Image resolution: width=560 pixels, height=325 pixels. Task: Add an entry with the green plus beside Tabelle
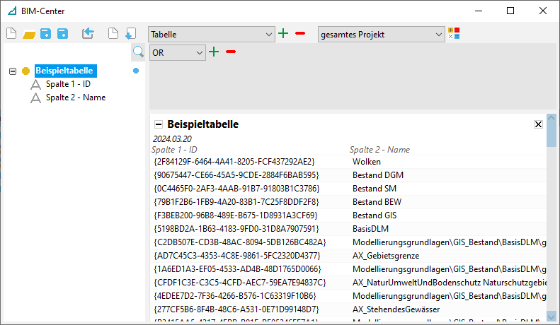pos(283,33)
